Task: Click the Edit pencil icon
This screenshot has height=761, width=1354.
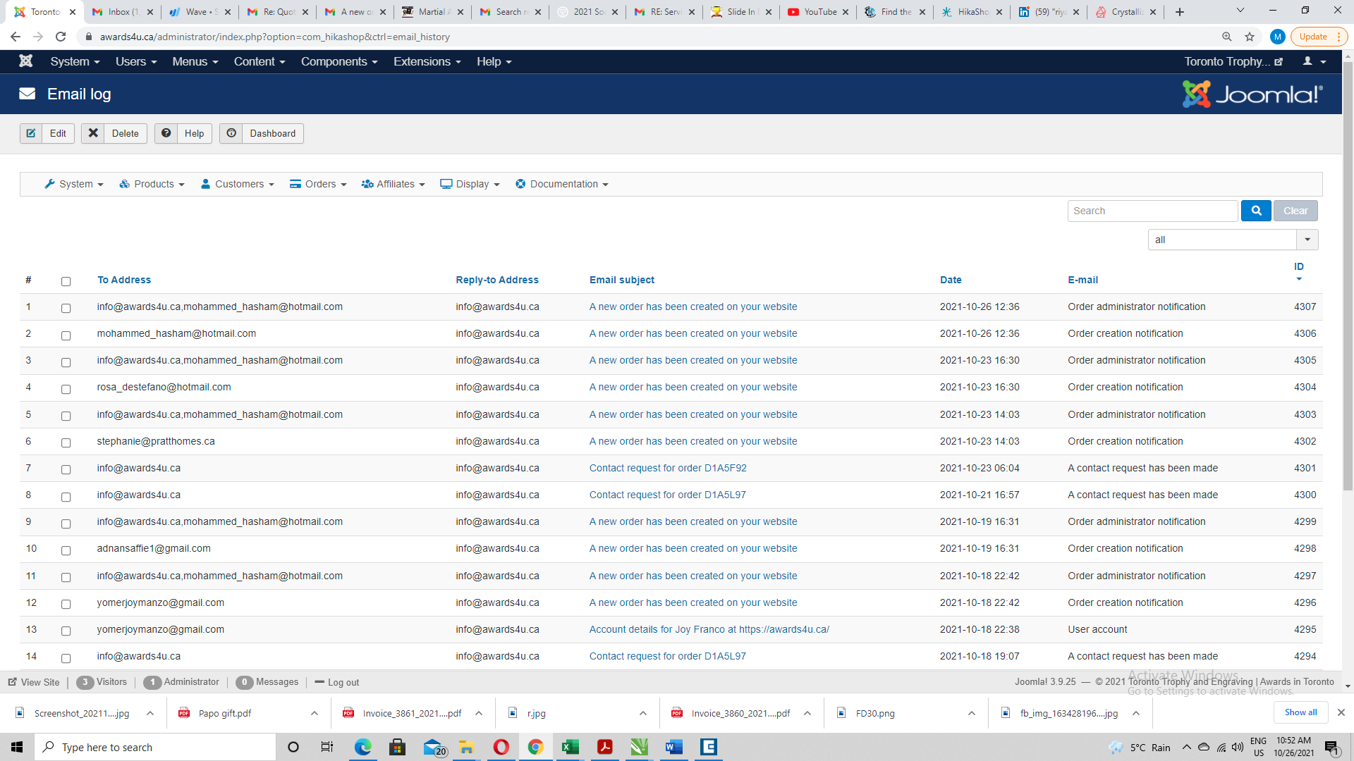Action: click(x=31, y=133)
